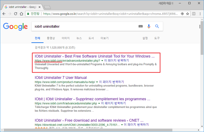
Task: Click the 사용자 이름 1 profile button
Action: coord(166,3)
